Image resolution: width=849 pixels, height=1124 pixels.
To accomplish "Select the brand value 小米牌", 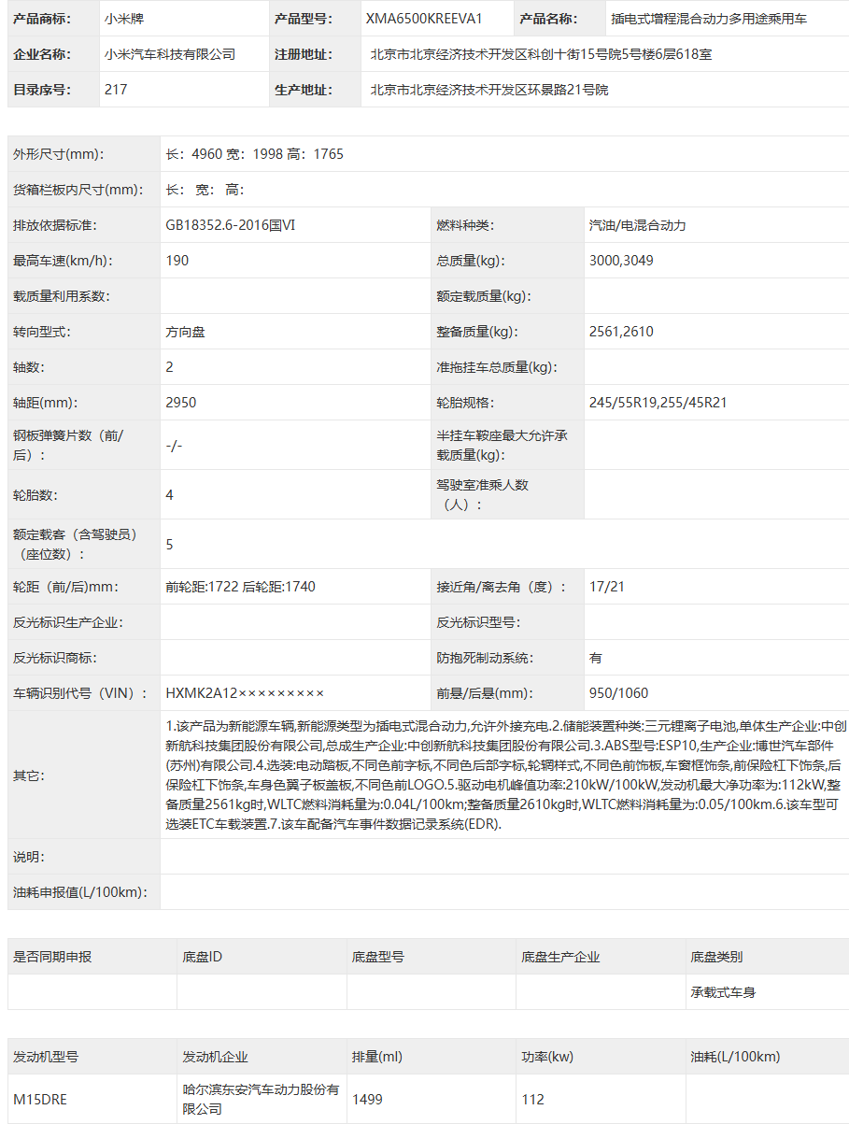I will (x=125, y=19).
